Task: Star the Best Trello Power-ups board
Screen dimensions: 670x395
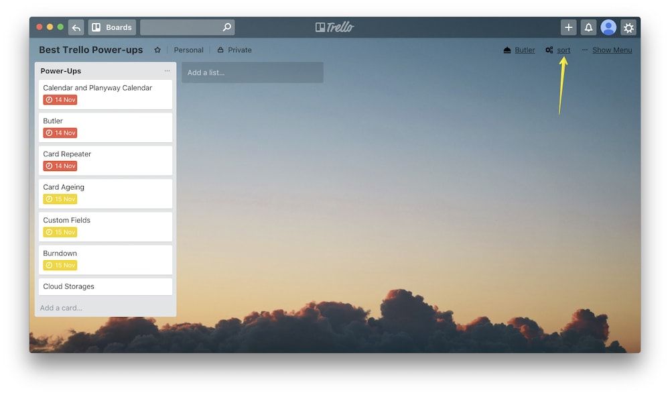Action: coord(157,50)
